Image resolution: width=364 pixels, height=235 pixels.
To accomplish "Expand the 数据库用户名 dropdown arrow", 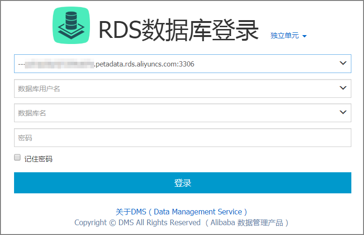I will (x=343, y=88).
